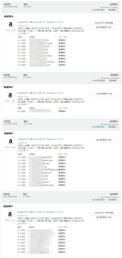Click order date 2021年8月19日

point(10,197)
